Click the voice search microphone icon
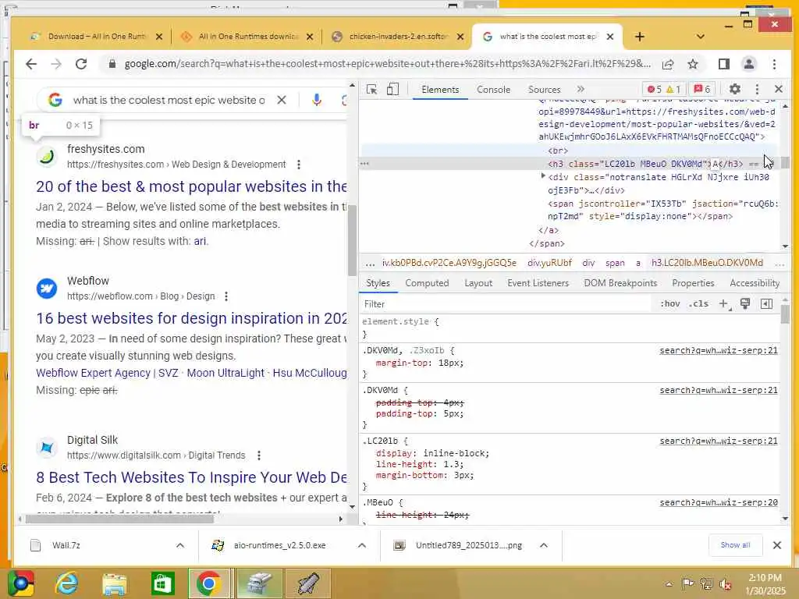The width and height of the screenshot is (799, 599). coord(317,101)
